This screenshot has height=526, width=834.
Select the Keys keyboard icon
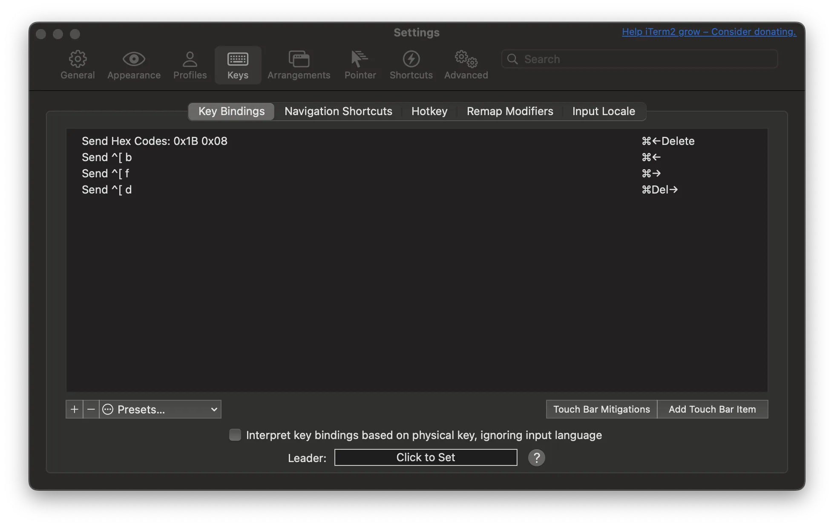[238, 65]
